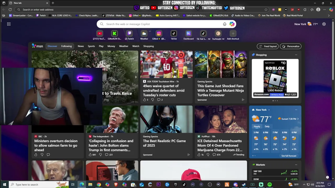The width and height of the screenshot is (335, 188).
Task: Click the browser address bar field
Action: pyautogui.click(x=142, y=10)
